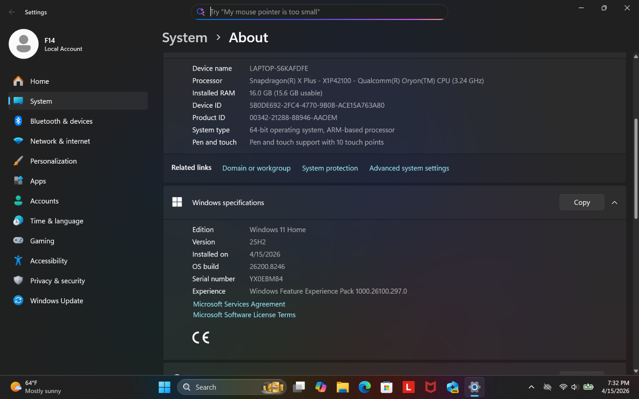Copy Windows specifications details
This screenshot has width=639, height=399.
[x=581, y=202]
